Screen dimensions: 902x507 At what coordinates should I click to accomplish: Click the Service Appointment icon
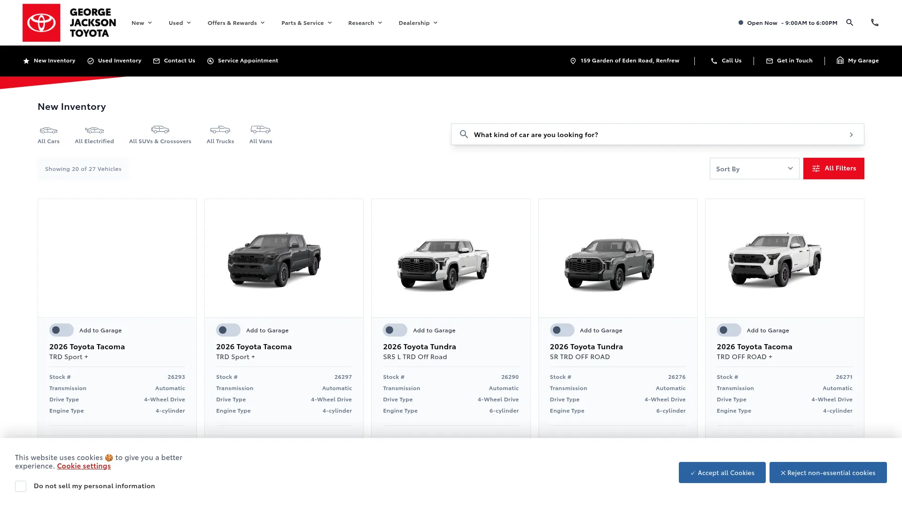[210, 61]
